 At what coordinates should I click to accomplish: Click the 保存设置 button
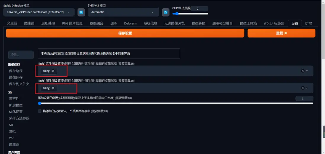[125, 33]
